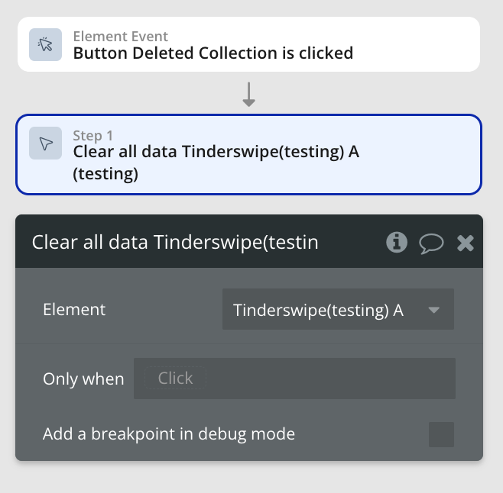Screen dimensions: 503x493
Task: Click the "Button Deleted Collection is clicked" title
Action: [x=213, y=53]
